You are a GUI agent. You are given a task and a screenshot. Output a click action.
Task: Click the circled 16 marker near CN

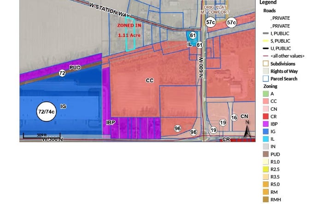point(234,118)
